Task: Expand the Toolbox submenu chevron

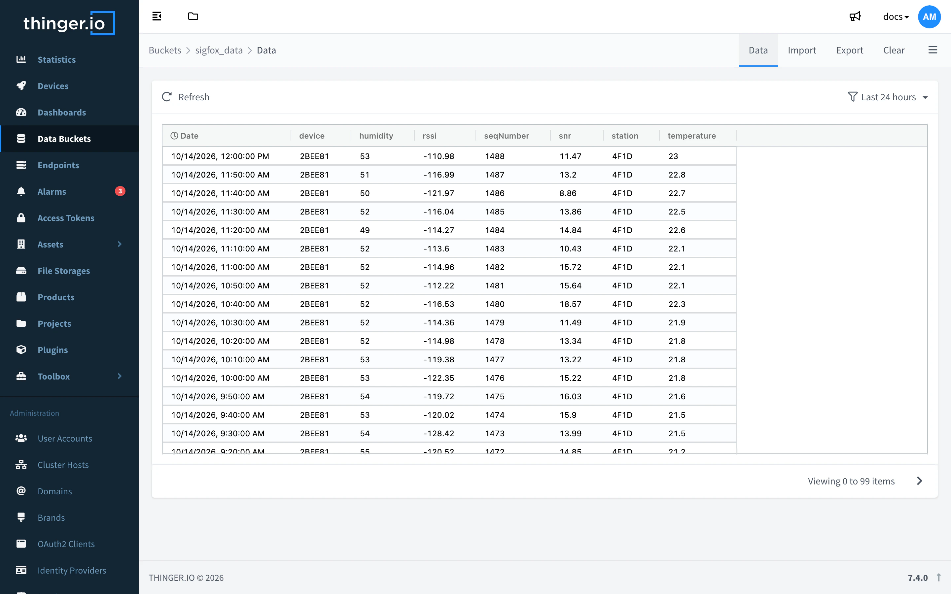Action: pos(120,376)
